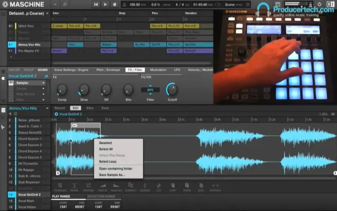Click the metronome icon beside tempo
This screenshot has height=211, width=337.
tap(124, 5)
